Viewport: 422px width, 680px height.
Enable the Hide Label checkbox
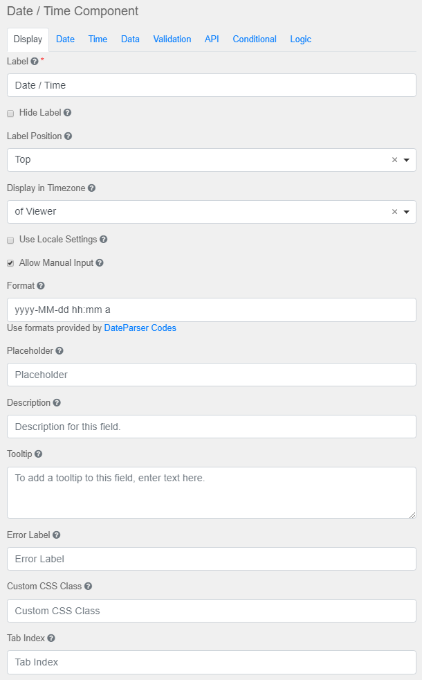[10, 113]
